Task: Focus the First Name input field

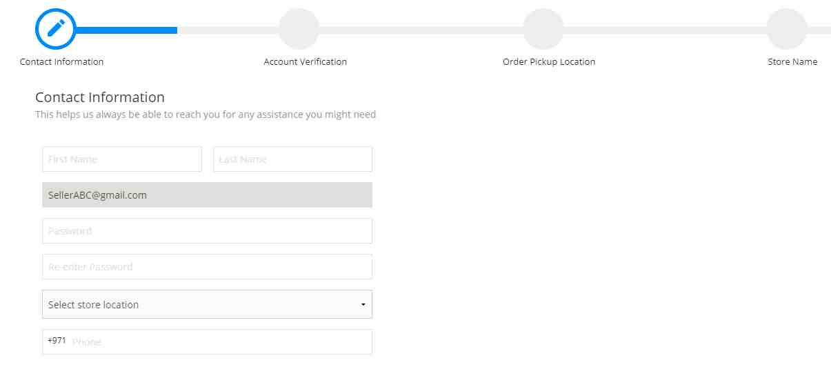Action: [122, 159]
